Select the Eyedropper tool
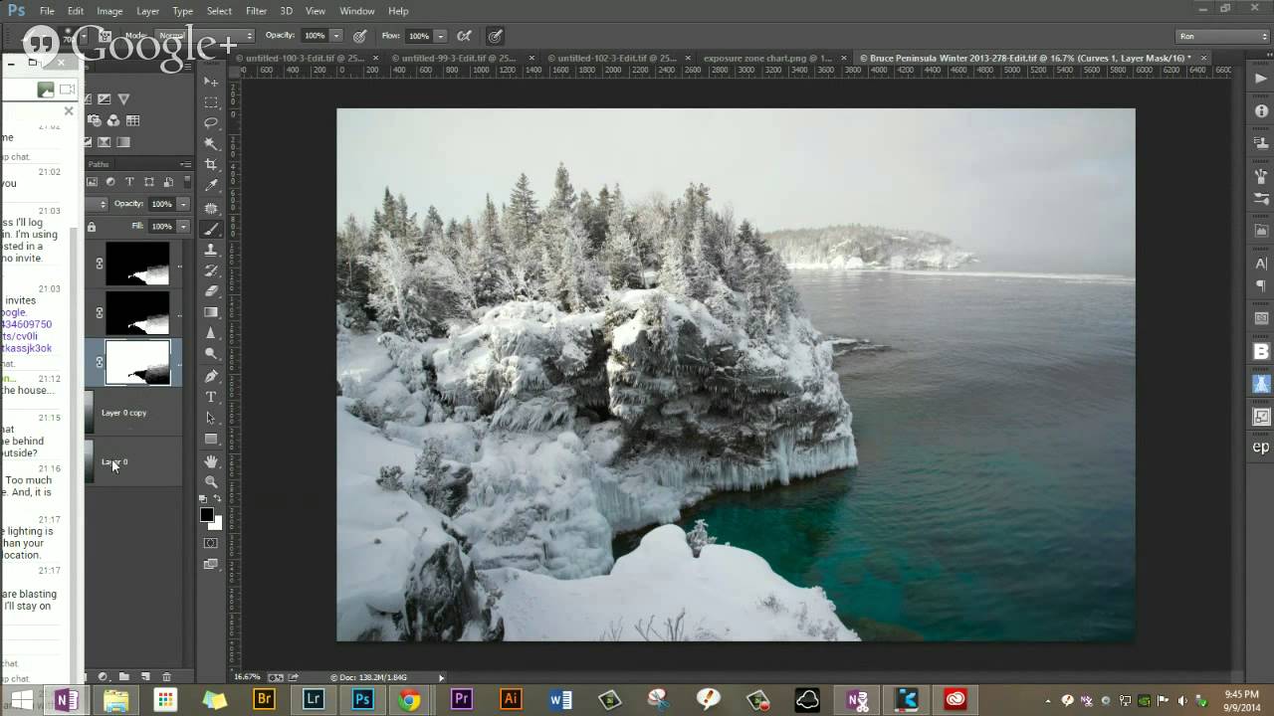 point(211,186)
